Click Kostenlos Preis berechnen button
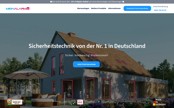Viewport: 174px width, 108px height. [137, 8]
